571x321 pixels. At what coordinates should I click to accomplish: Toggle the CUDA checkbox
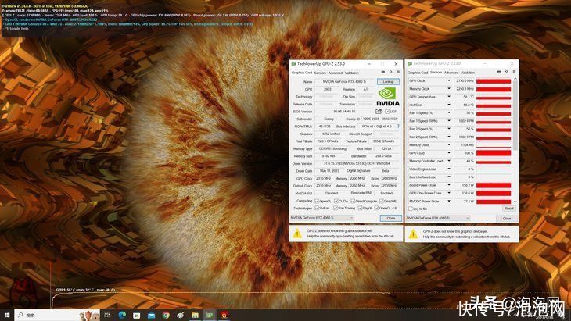(336, 201)
